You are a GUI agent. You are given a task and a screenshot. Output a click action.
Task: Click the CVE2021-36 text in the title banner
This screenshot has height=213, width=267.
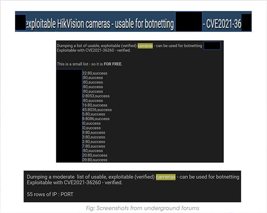pyautogui.click(x=222, y=24)
